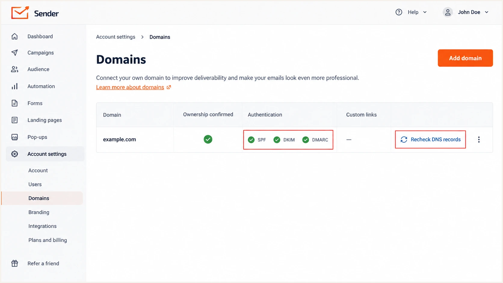The image size is (503, 283).
Task: Click the Sender envelope logo
Action: [20, 13]
